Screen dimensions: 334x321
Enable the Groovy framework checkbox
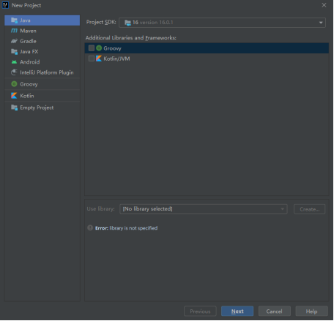[92, 48]
